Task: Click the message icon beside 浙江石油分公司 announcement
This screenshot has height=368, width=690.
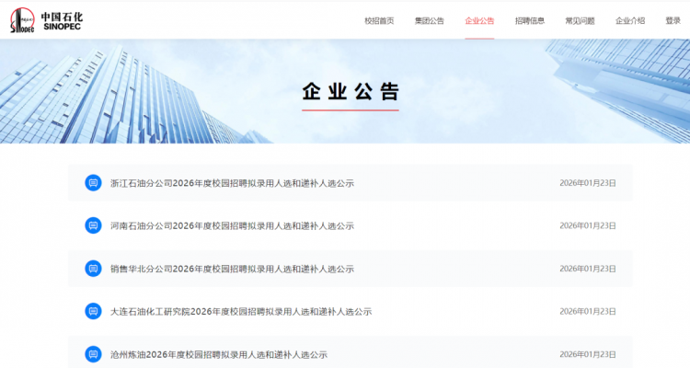Action: 93,183
